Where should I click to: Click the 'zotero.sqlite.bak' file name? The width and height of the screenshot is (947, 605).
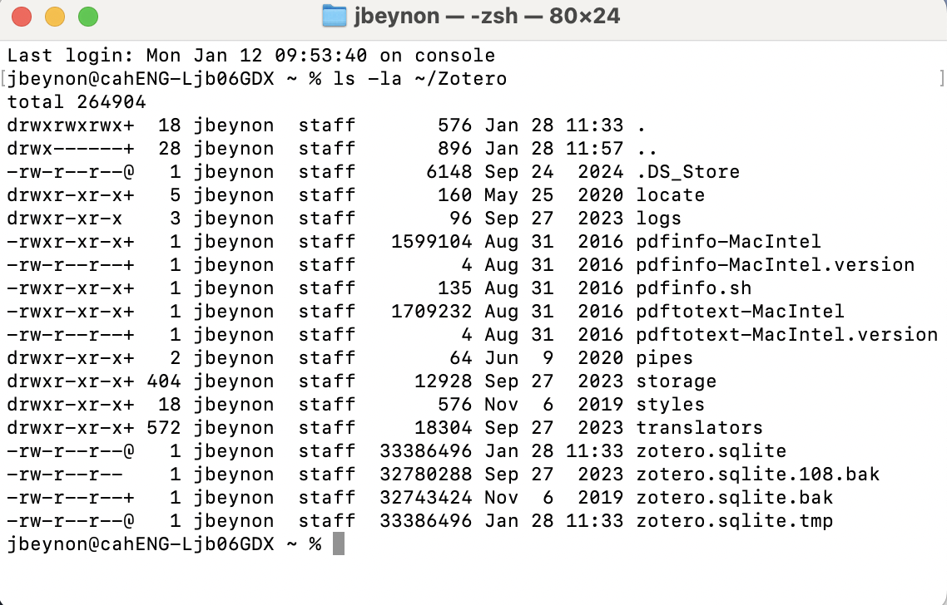(735, 498)
